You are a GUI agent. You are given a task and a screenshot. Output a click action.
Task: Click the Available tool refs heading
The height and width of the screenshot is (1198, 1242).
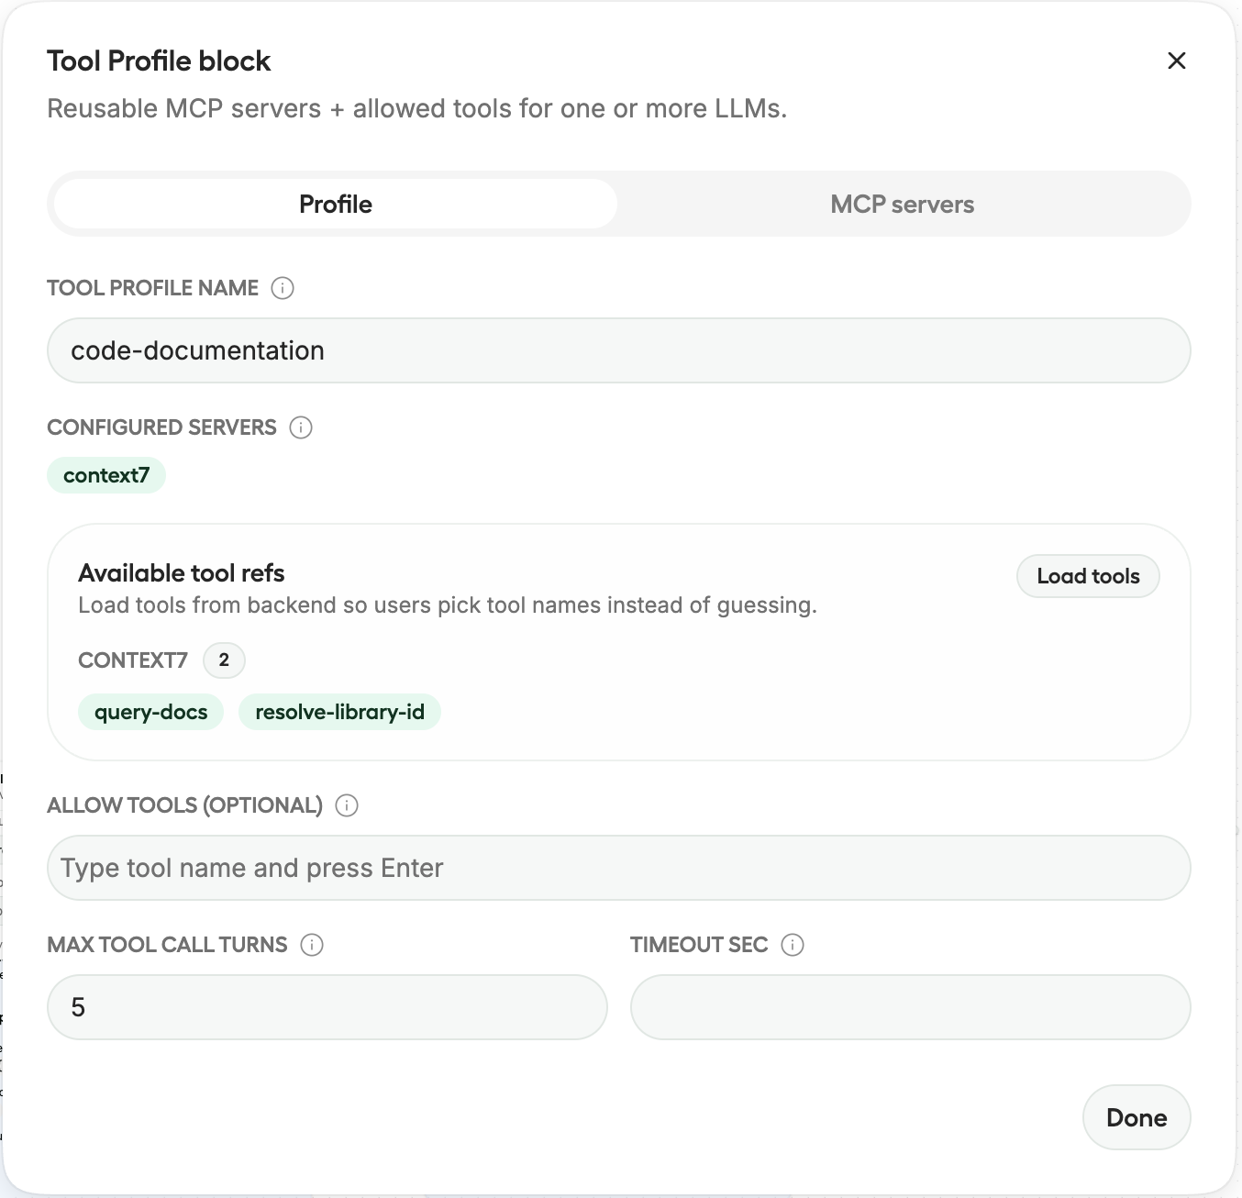[182, 573]
